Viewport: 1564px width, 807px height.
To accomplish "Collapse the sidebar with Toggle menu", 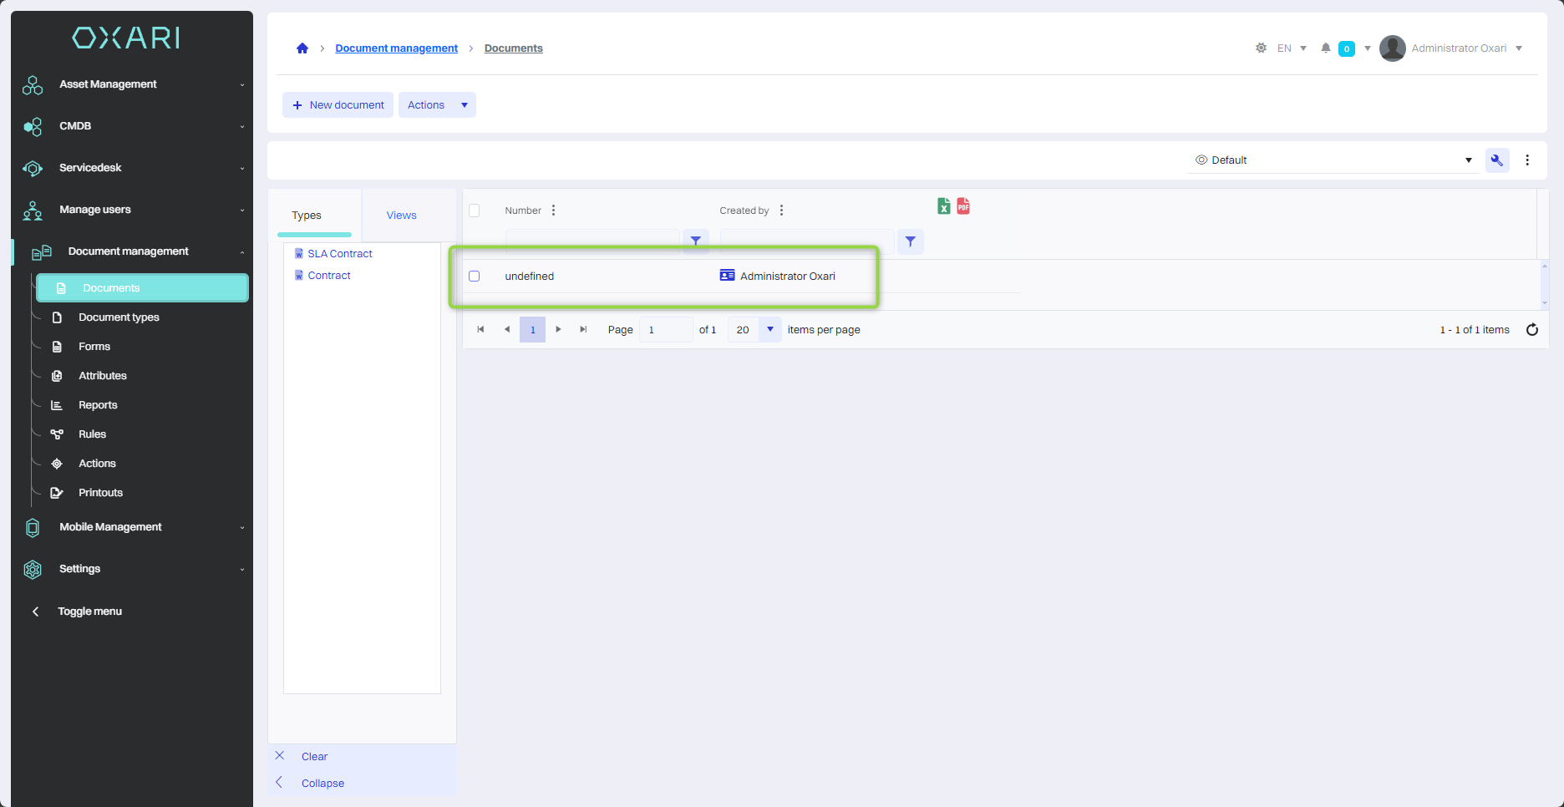I will click(x=89, y=612).
